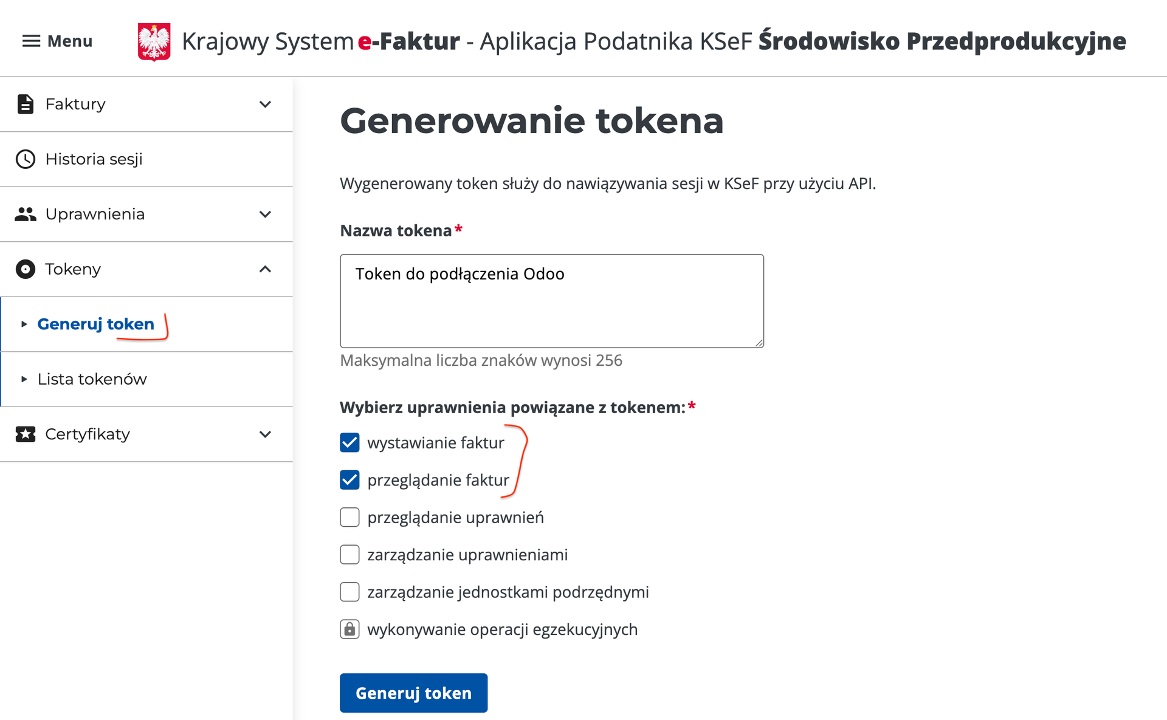Screen dimensions: 1167x720
Task: Click the Tokeny disc icon
Action: 25,269
